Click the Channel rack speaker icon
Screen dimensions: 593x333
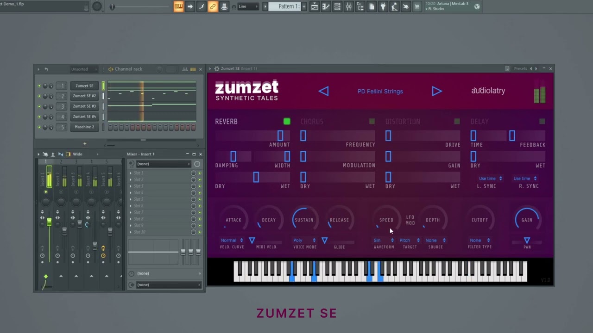(x=111, y=69)
